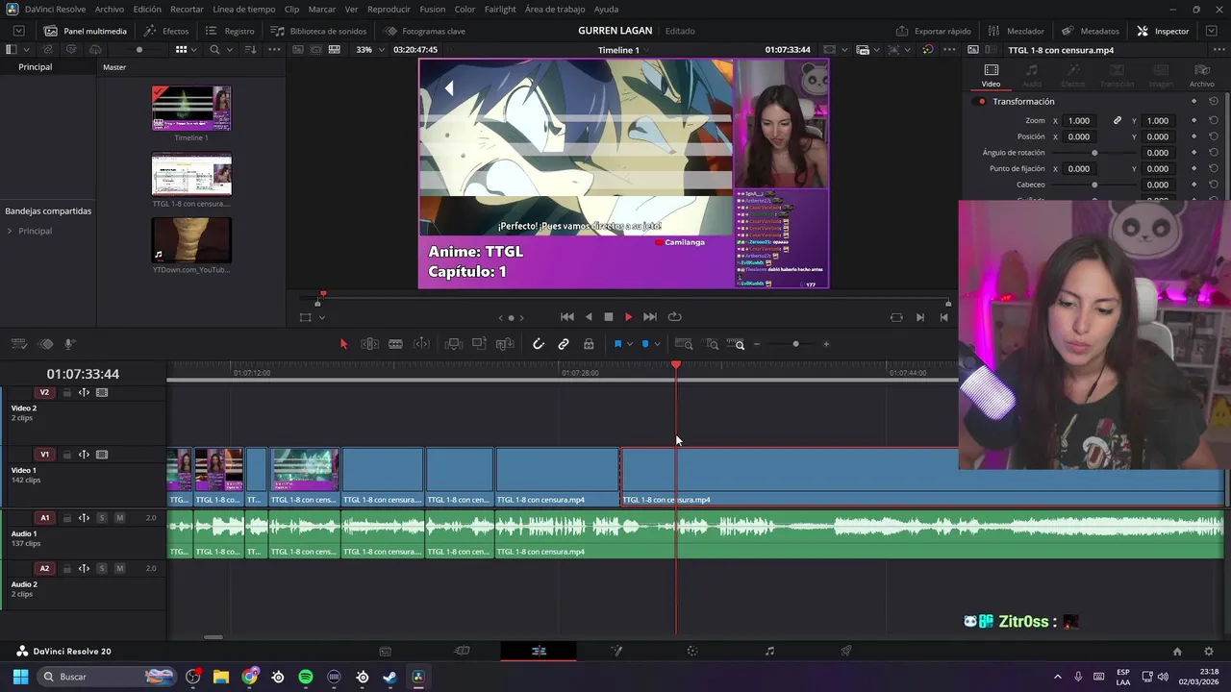Image resolution: width=1231 pixels, height=692 pixels.
Task: Click the blue Flag icon
Action: point(617,344)
